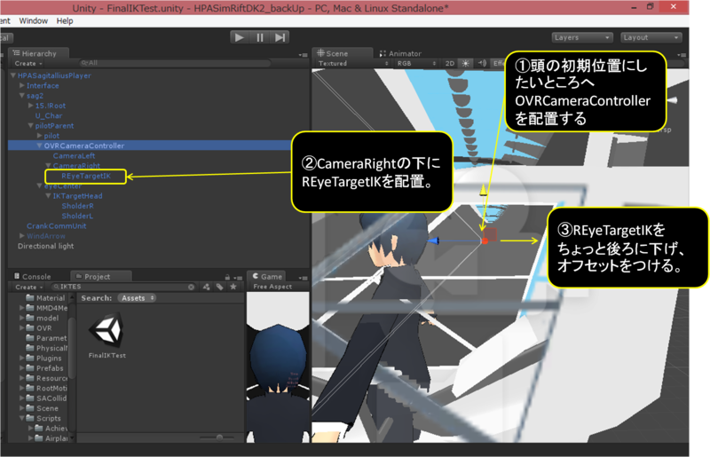Select CrankCommUnit in the Hierarchy
The width and height of the screenshot is (710, 457).
(57, 226)
